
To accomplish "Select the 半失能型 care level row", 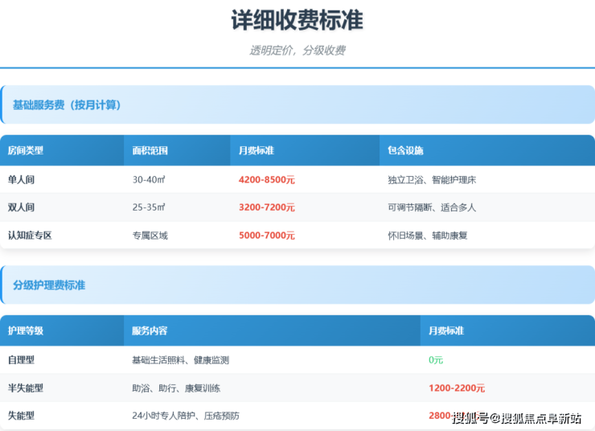I will tap(26, 388).
